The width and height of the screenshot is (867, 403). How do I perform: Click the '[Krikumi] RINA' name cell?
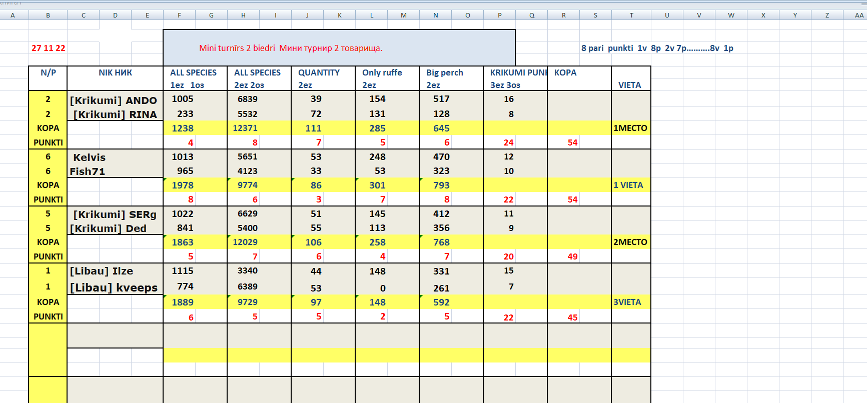click(115, 114)
